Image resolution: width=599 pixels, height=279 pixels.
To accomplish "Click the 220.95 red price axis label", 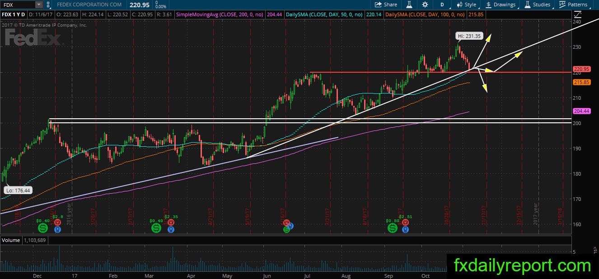I will click(582, 69).
